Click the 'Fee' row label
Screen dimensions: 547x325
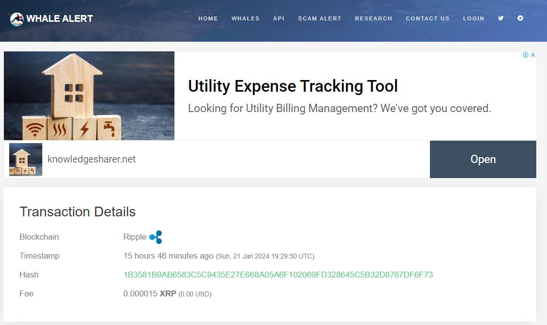27,293
